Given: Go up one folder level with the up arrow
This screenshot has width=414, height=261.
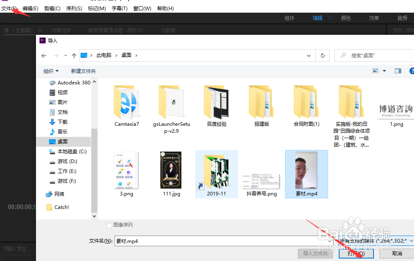Looking at the screenshot, I should coord(74,55).
